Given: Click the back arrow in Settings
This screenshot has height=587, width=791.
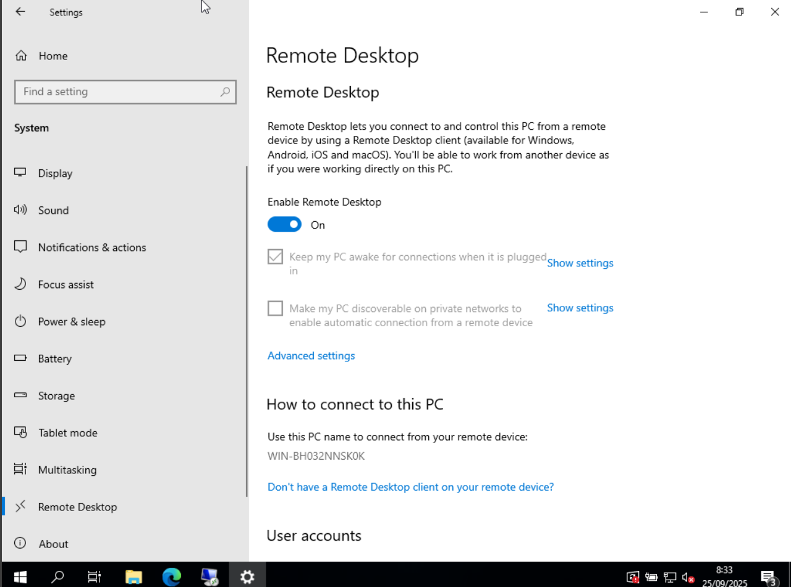Looking at the screenshot, I should (20, 12).
